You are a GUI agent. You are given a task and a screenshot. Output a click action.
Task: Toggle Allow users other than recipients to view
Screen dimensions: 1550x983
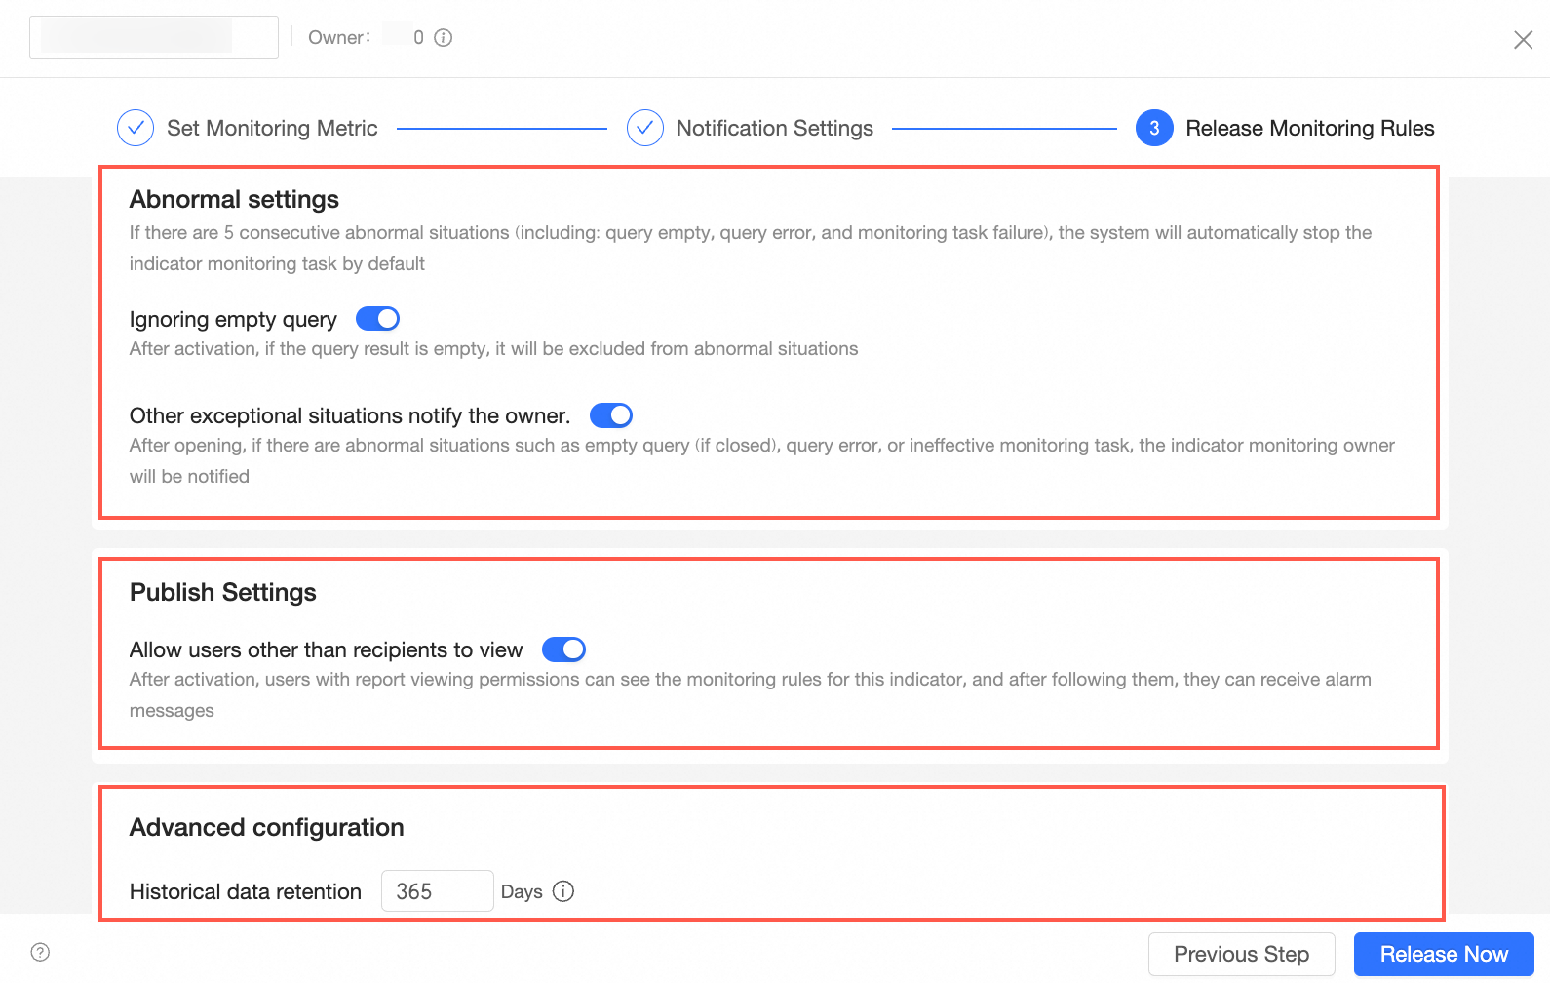563,649
